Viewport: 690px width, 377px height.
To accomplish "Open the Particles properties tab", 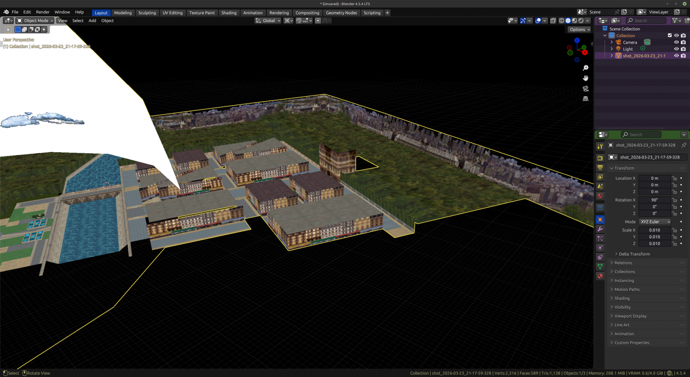I will 600,238.
